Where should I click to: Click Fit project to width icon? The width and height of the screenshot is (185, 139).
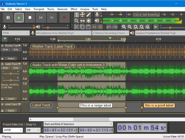(142, 27)
